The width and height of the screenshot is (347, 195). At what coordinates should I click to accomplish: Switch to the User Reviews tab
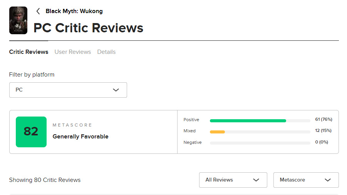73,52
